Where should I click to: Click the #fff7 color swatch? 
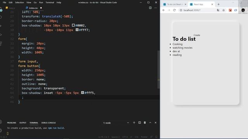(77, 30)
